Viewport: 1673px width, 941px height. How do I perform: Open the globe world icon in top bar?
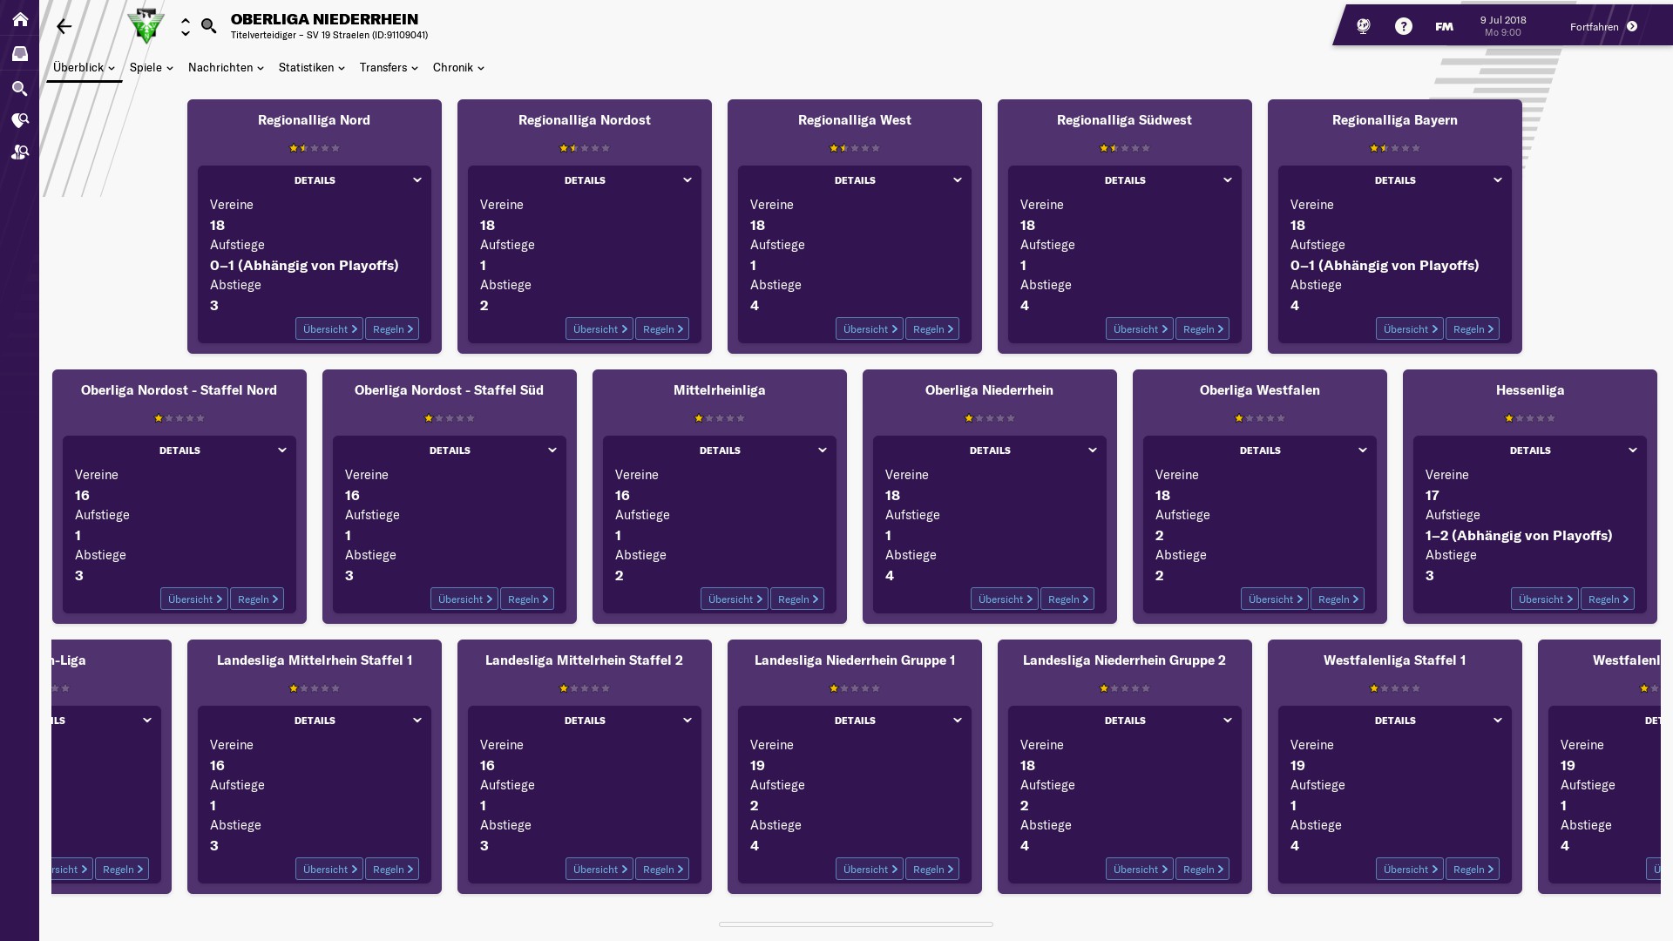[x=1364, y=26]
